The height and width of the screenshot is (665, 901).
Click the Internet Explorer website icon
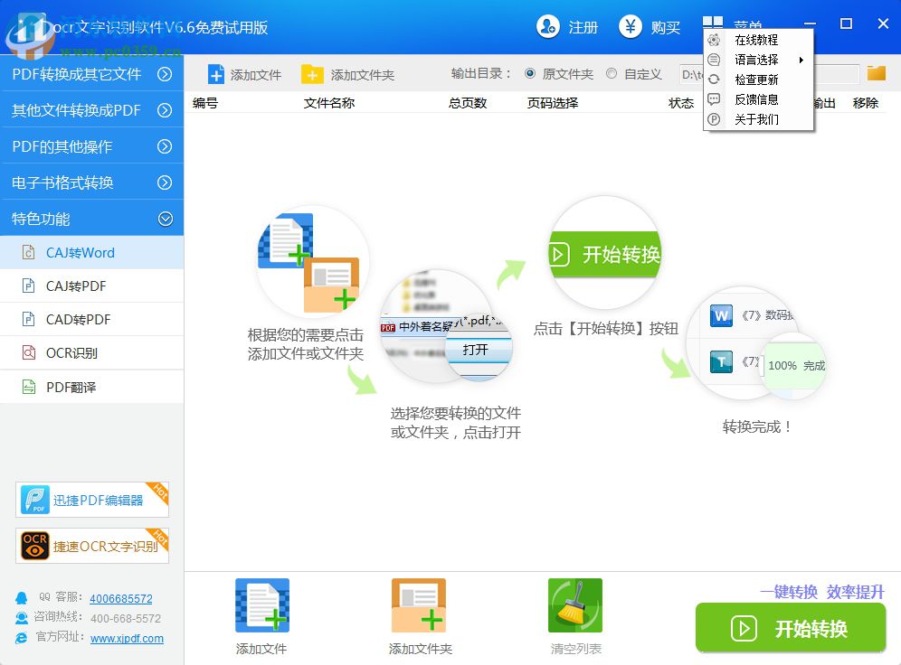(x=22, y=638)
